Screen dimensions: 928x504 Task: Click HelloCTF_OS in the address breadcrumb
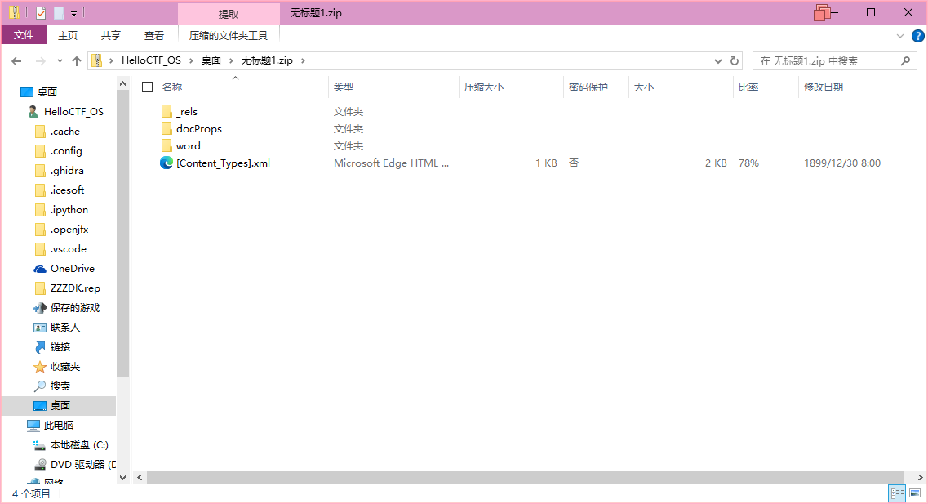click(x=151, y=61)
